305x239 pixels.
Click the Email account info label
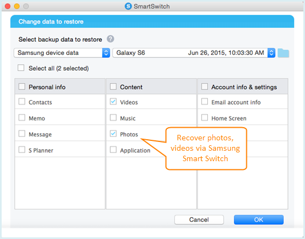click(236, 103)
